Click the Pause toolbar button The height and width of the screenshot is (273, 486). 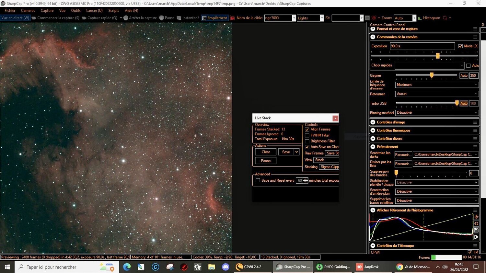point(167,18)
